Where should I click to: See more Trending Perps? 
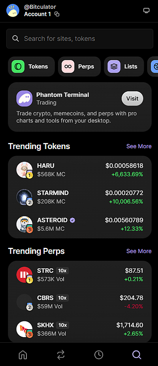coord(139,251)
